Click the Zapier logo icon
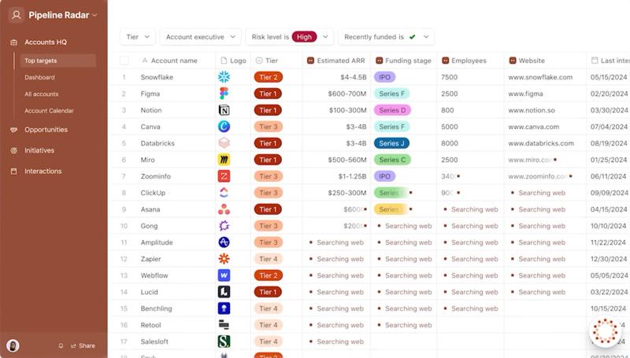Screen dimensions: 630x358 tap(224, 259)
